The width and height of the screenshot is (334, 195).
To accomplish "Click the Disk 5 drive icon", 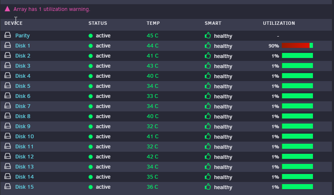I will [x=8, y=85].
